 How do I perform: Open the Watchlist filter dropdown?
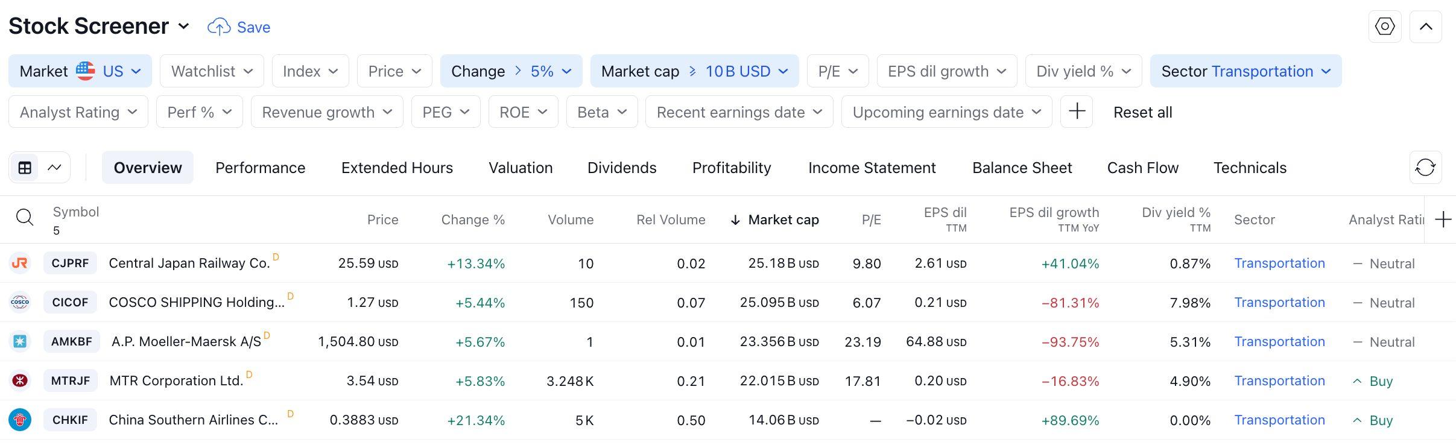(x=212, y=71)
